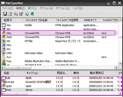Click the &Edit caption cell

[29, 78]
